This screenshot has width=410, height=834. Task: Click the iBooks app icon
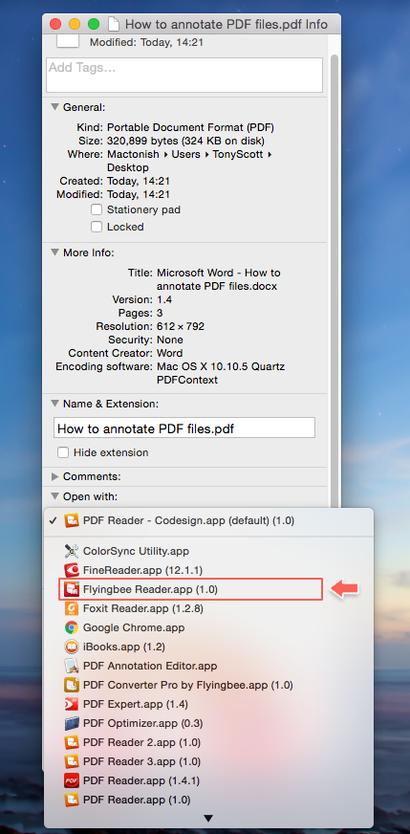coord(72,647)
